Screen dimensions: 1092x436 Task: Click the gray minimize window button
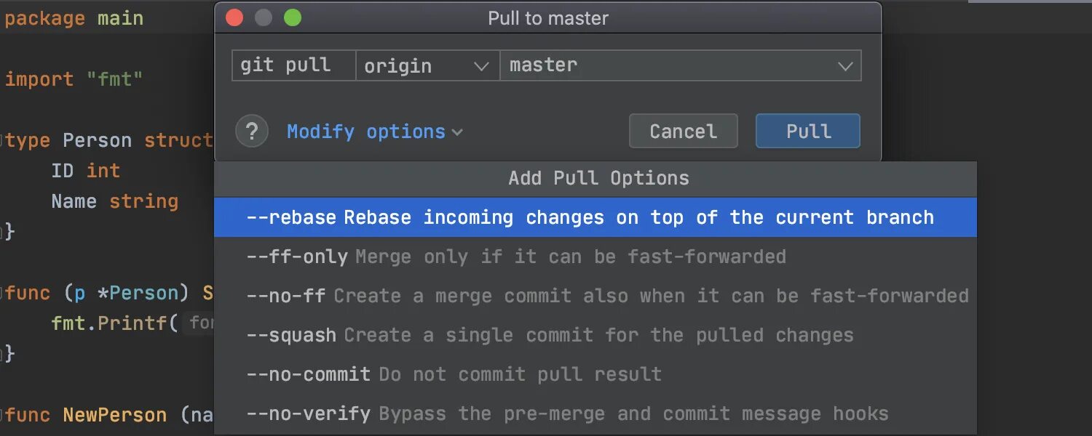pos(264,18)
